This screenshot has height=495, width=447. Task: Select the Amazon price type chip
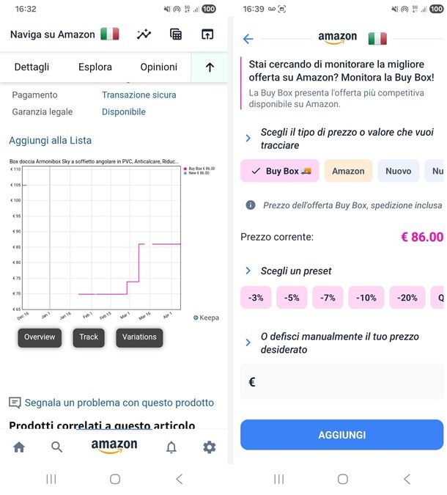(348, 171)
